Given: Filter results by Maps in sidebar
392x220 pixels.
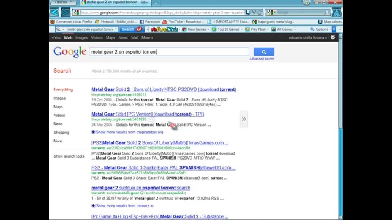Looking at the screenshot, I should [x=58, y=107].
